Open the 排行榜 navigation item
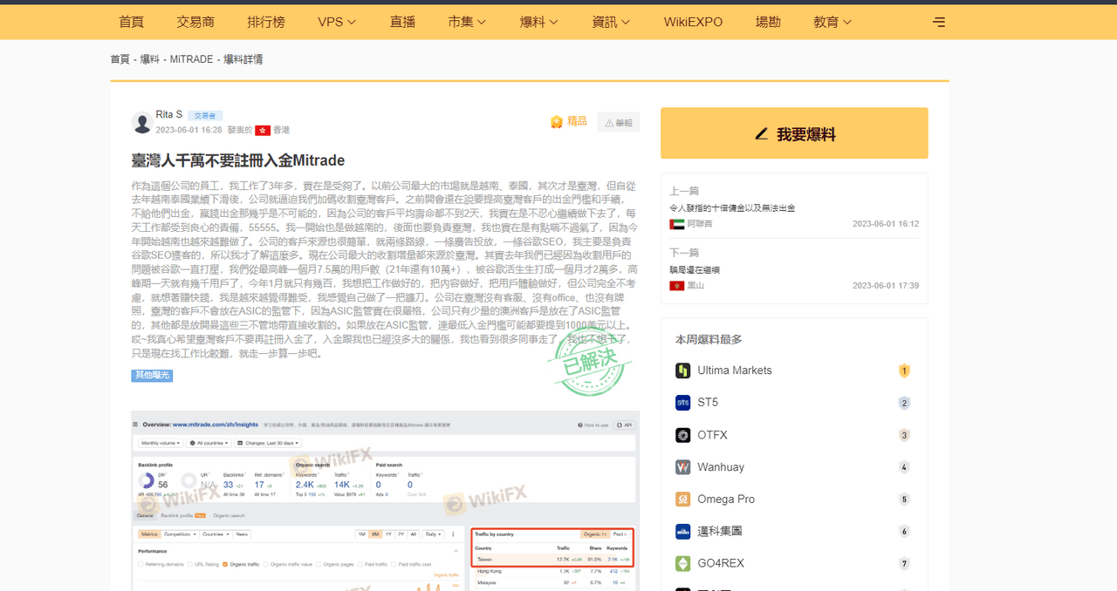 [266, 22]
